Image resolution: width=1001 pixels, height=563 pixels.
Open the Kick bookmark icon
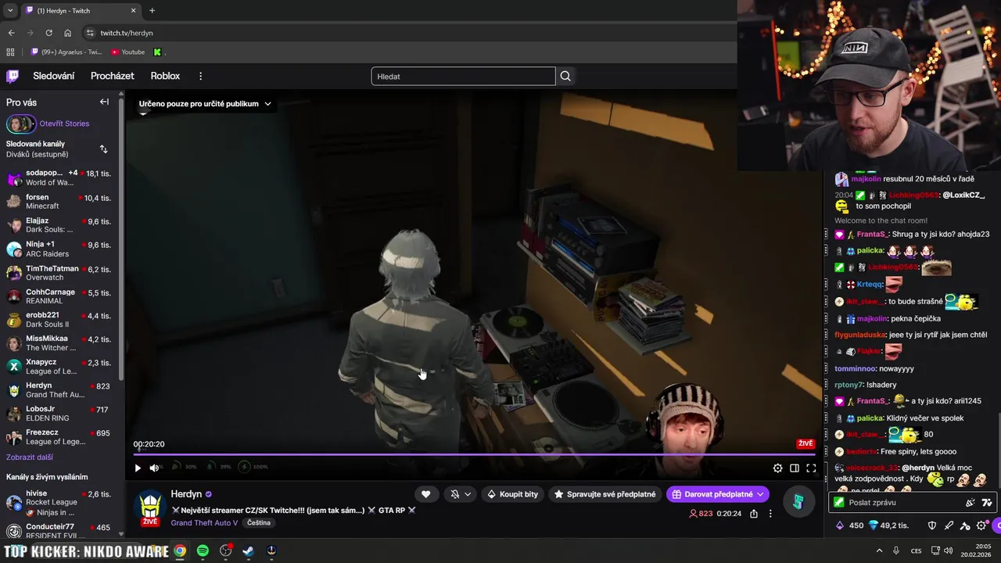(157, 52)
